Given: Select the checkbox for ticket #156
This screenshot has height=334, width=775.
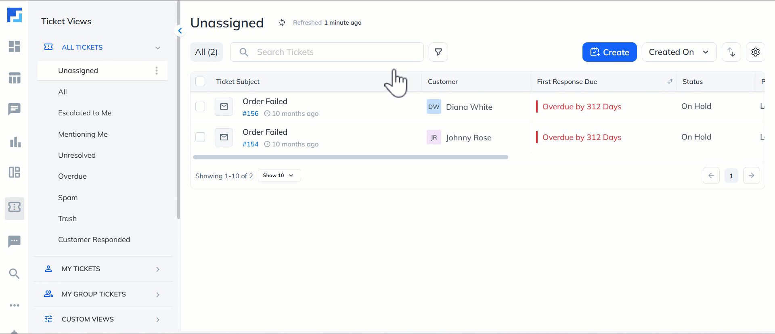Looking at the screenshot, I should click(200, 106).
